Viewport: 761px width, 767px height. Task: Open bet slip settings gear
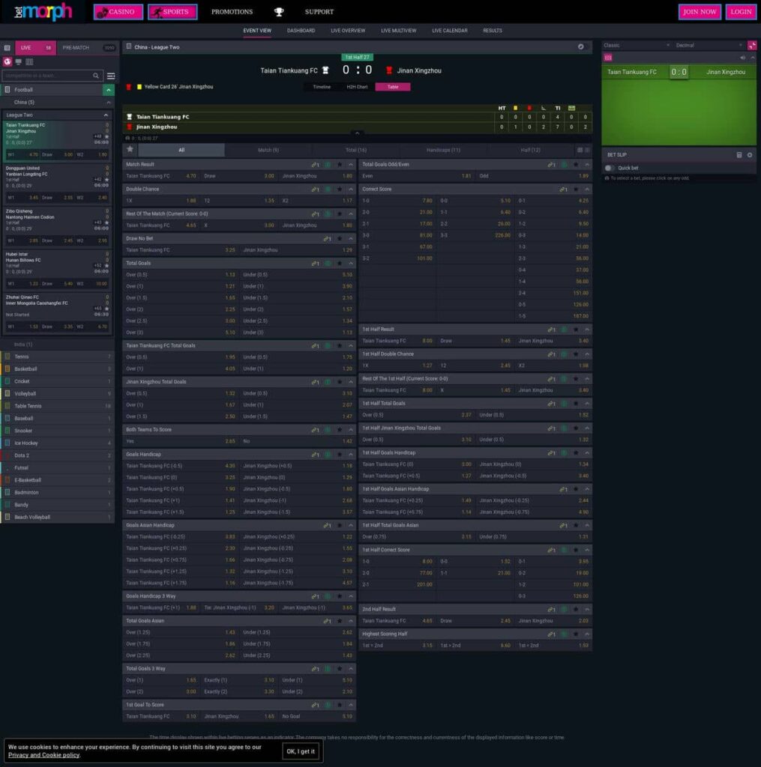750,155
